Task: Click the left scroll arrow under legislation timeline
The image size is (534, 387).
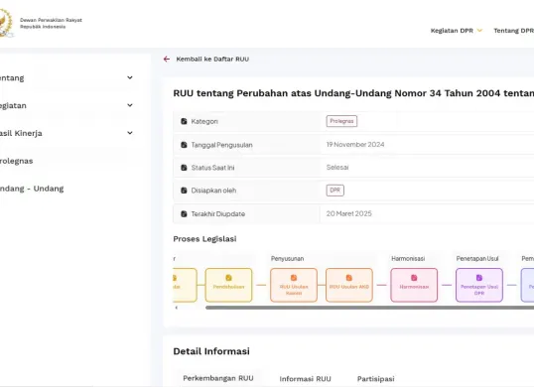Action: click(x=177, y=308)
